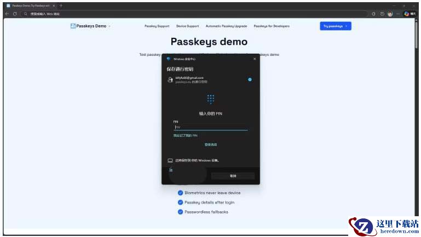The height and width of the screenshot is (237, 421).
Task: Open the Passkey Support menu item
Action: [x=157, y=26]
